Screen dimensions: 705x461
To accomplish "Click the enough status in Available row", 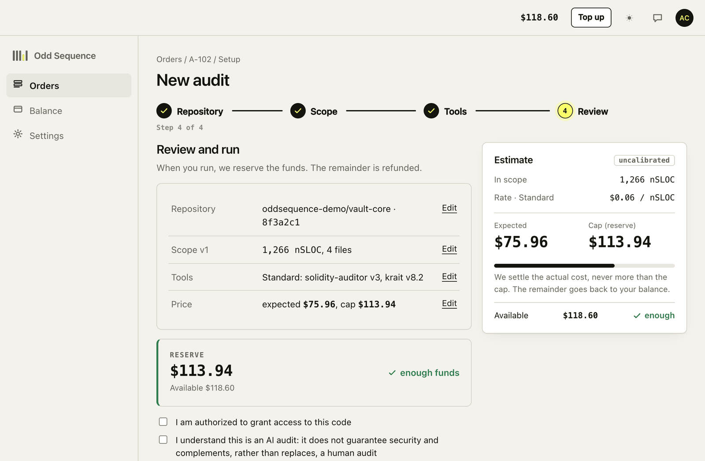I will point(654,315).
